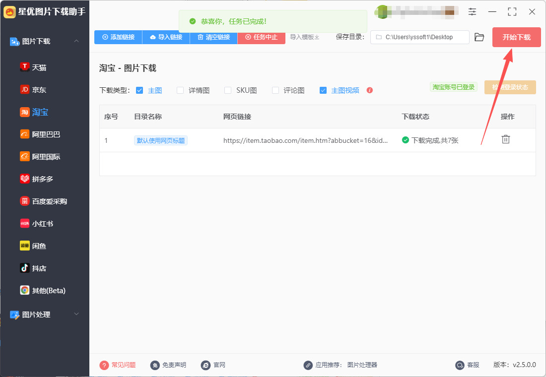Click the 默认使用网页标题 tag
This screenshot has height=377, width=546.
pos(160,140)
